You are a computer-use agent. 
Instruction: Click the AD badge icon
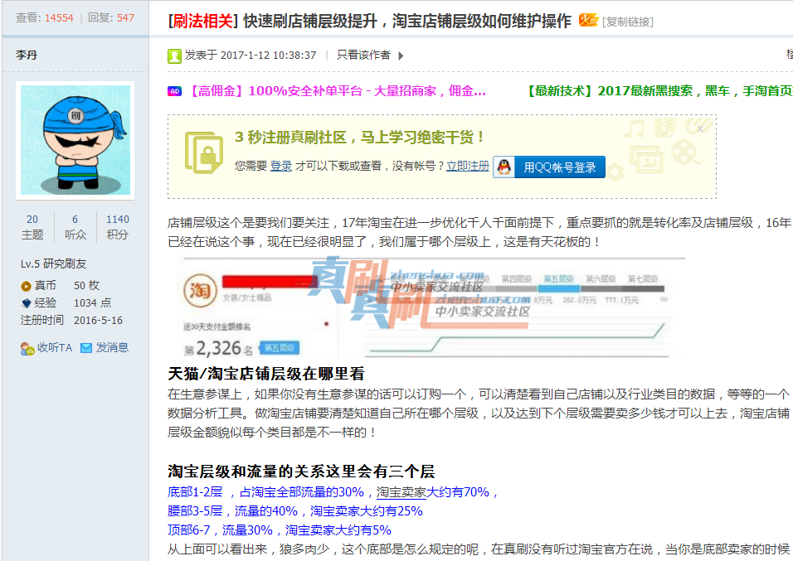pyautogui.click(x=174, y=91)
